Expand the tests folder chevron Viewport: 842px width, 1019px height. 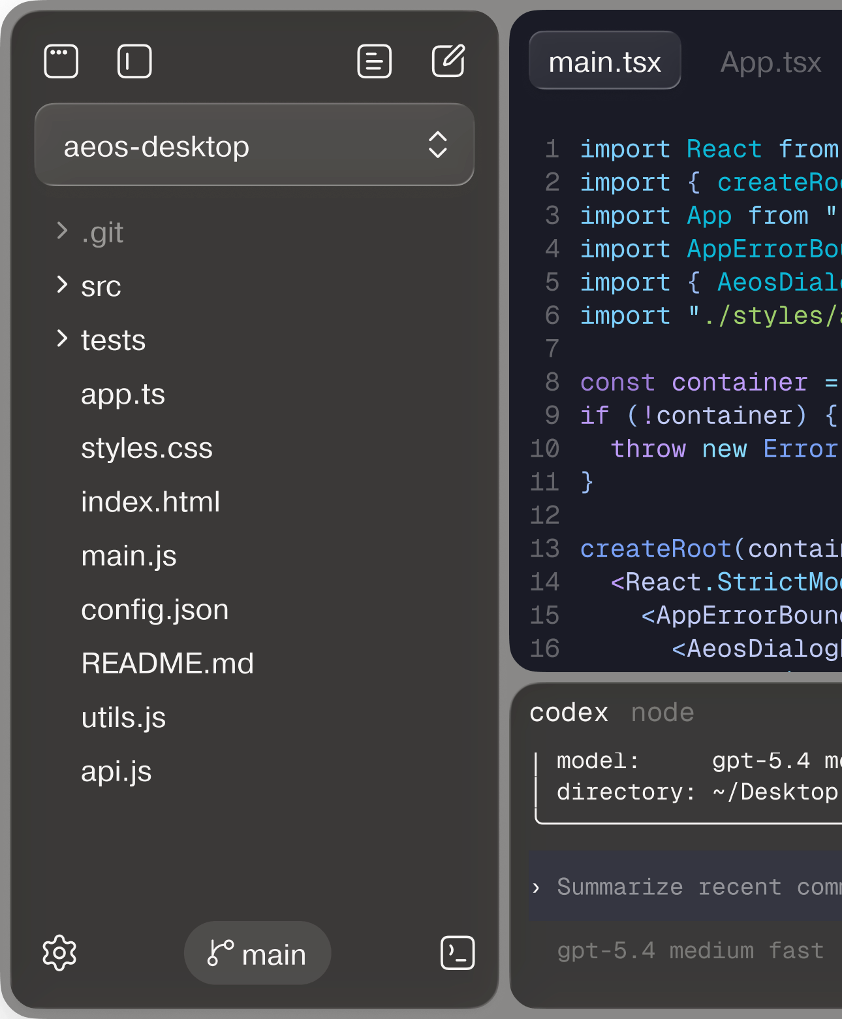pyautogui.click(x=63, y=339)
